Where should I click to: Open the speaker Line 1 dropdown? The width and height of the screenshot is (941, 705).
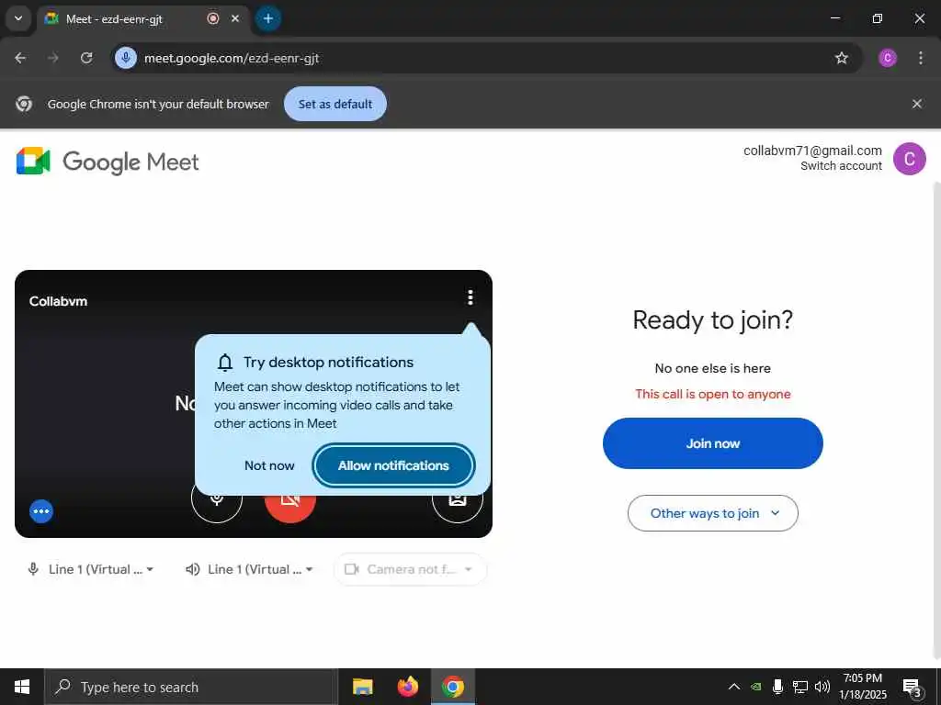249,569
